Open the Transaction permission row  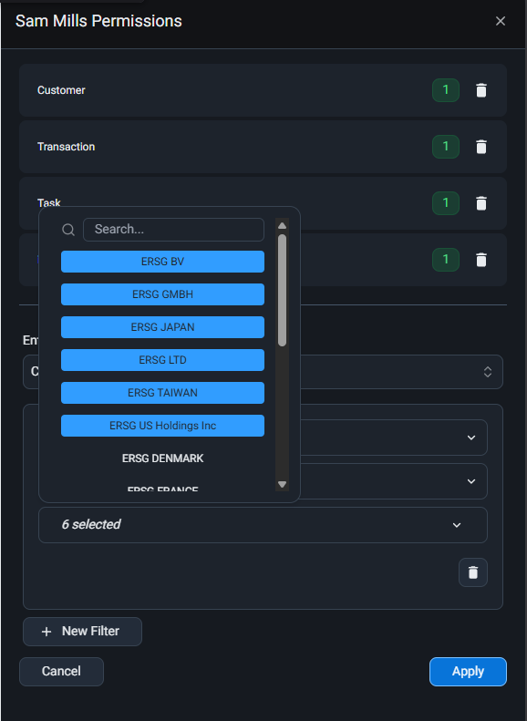point(263,147)
